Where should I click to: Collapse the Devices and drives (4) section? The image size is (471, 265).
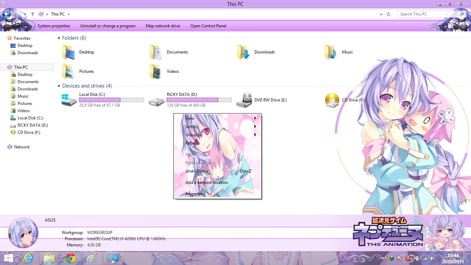[x=58, y=86]
